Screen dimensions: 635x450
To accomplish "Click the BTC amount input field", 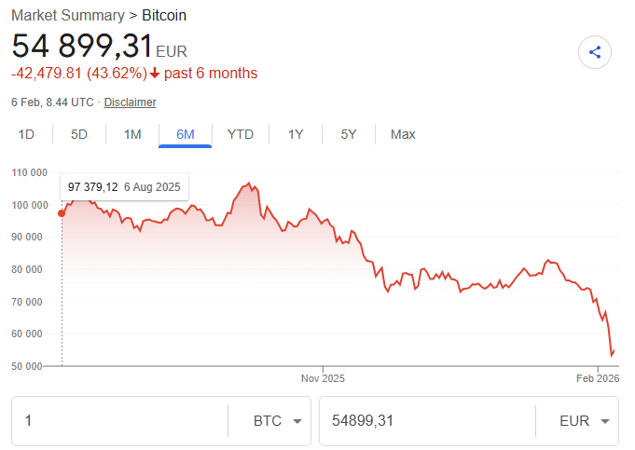I will (x=119, y=421).
